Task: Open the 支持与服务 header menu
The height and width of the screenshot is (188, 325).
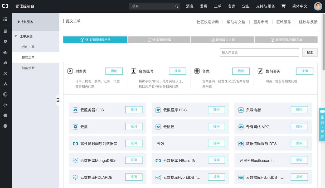Action: pos(265,6)
